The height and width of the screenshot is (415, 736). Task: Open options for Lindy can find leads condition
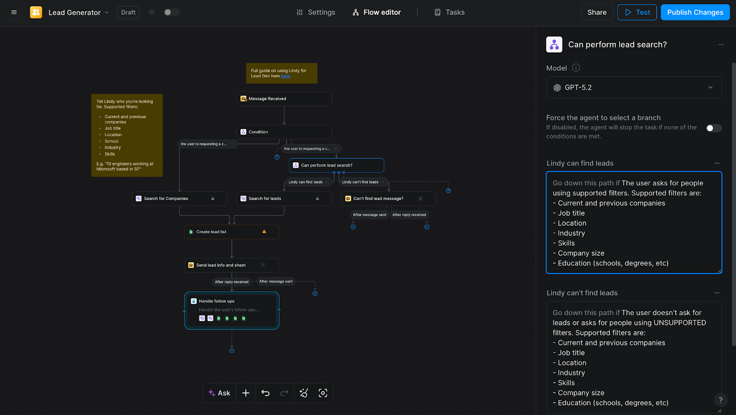pyautogui.click(x=717, y=163)
